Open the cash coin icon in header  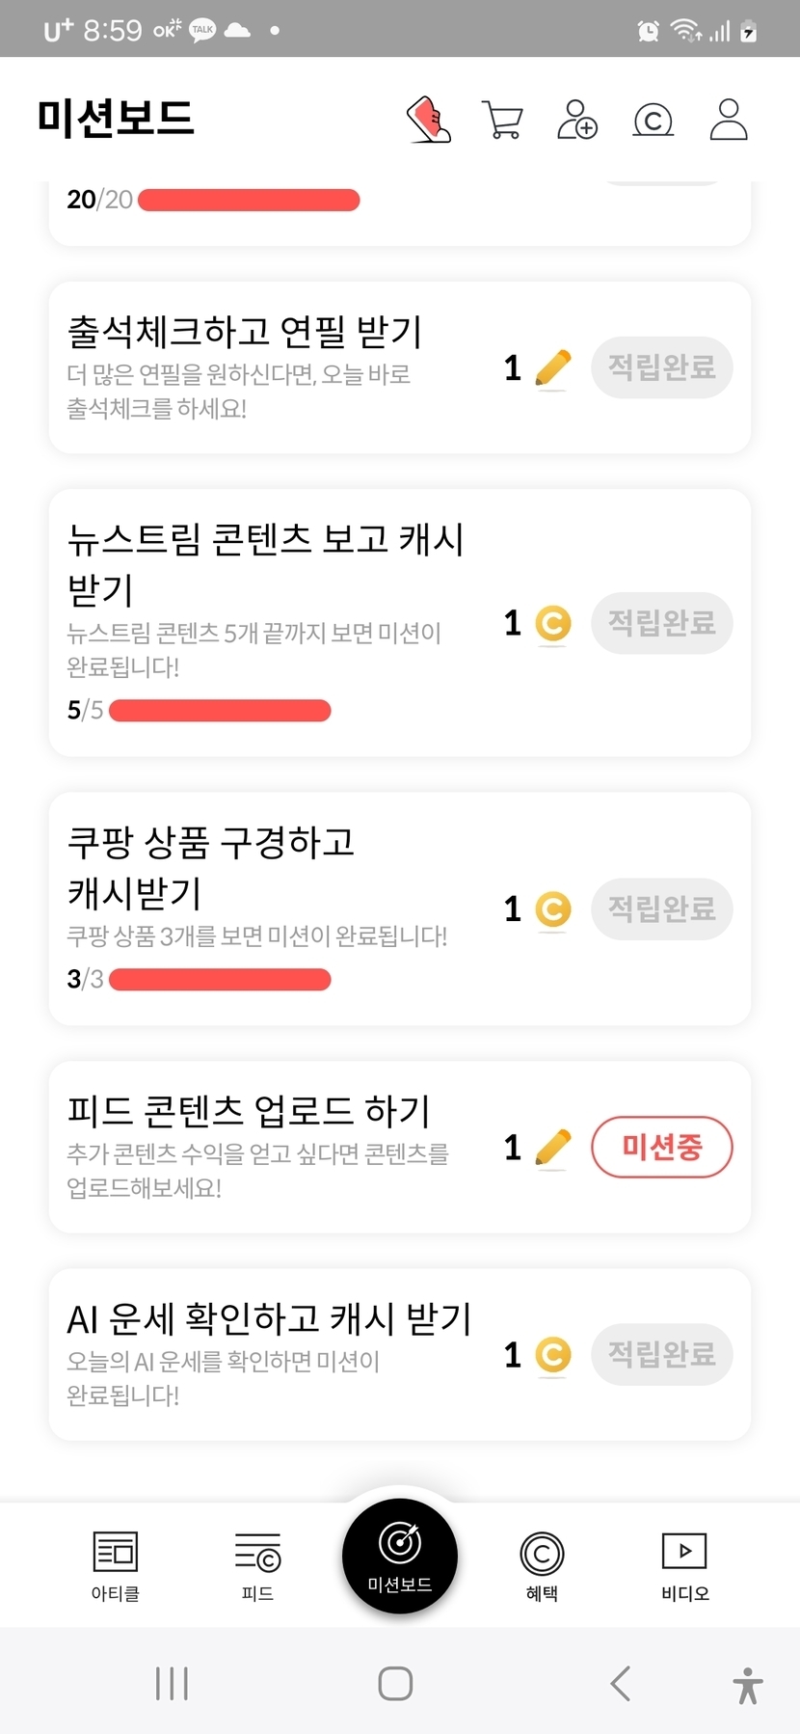653,121
